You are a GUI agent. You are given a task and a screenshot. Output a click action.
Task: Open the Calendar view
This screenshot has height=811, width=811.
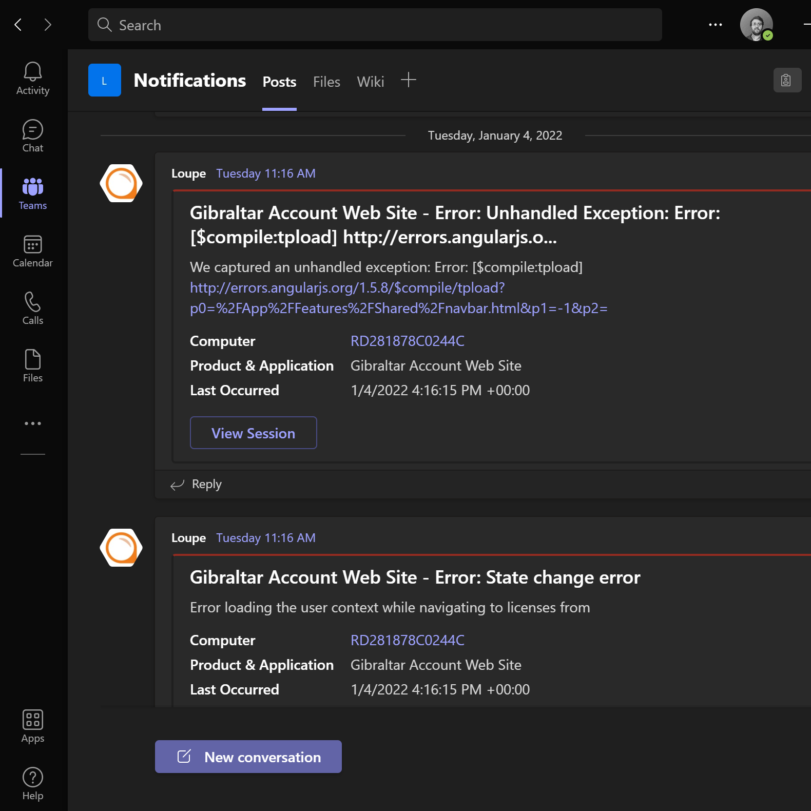pyautogui.click(x=33, y=251)
